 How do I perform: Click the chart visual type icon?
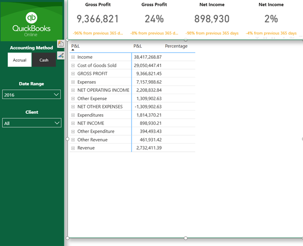(x=61, y=44)
